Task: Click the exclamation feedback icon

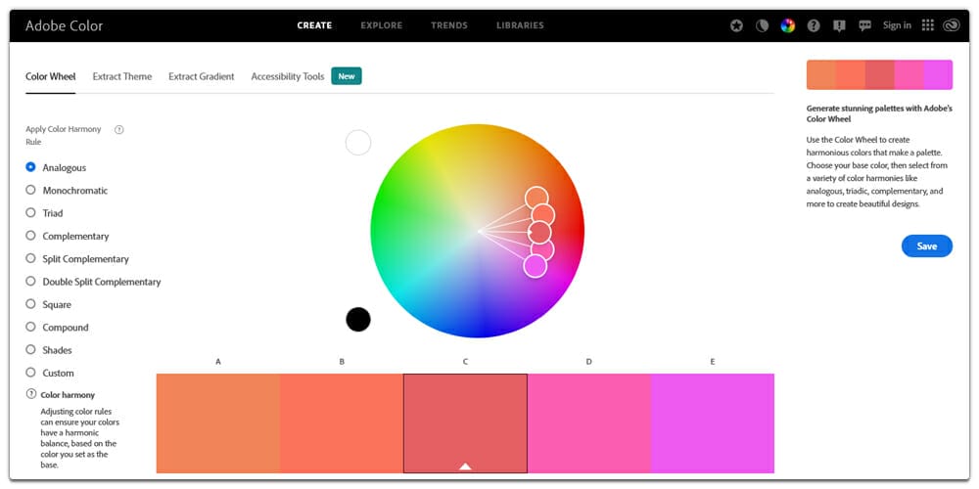Action: (x=839, y=25)
